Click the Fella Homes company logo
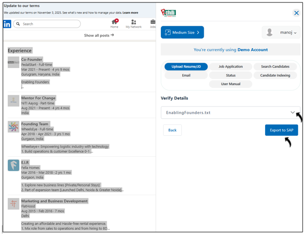Image resolution: width=308 pixels, height=234 pixels. (x=13, y=165)
